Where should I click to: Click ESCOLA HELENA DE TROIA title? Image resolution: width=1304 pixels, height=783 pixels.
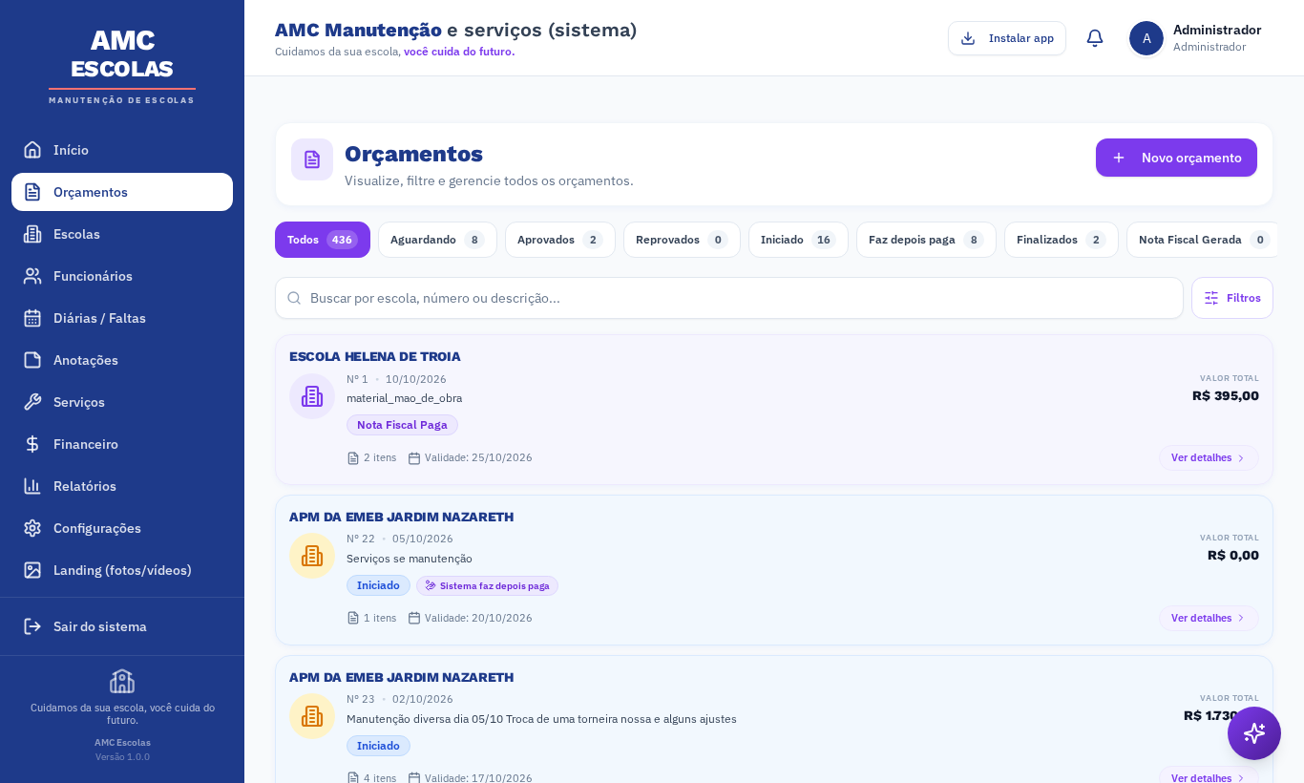375,356
